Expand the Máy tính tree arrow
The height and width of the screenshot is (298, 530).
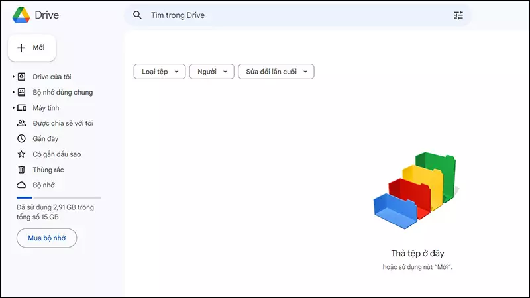13,108
